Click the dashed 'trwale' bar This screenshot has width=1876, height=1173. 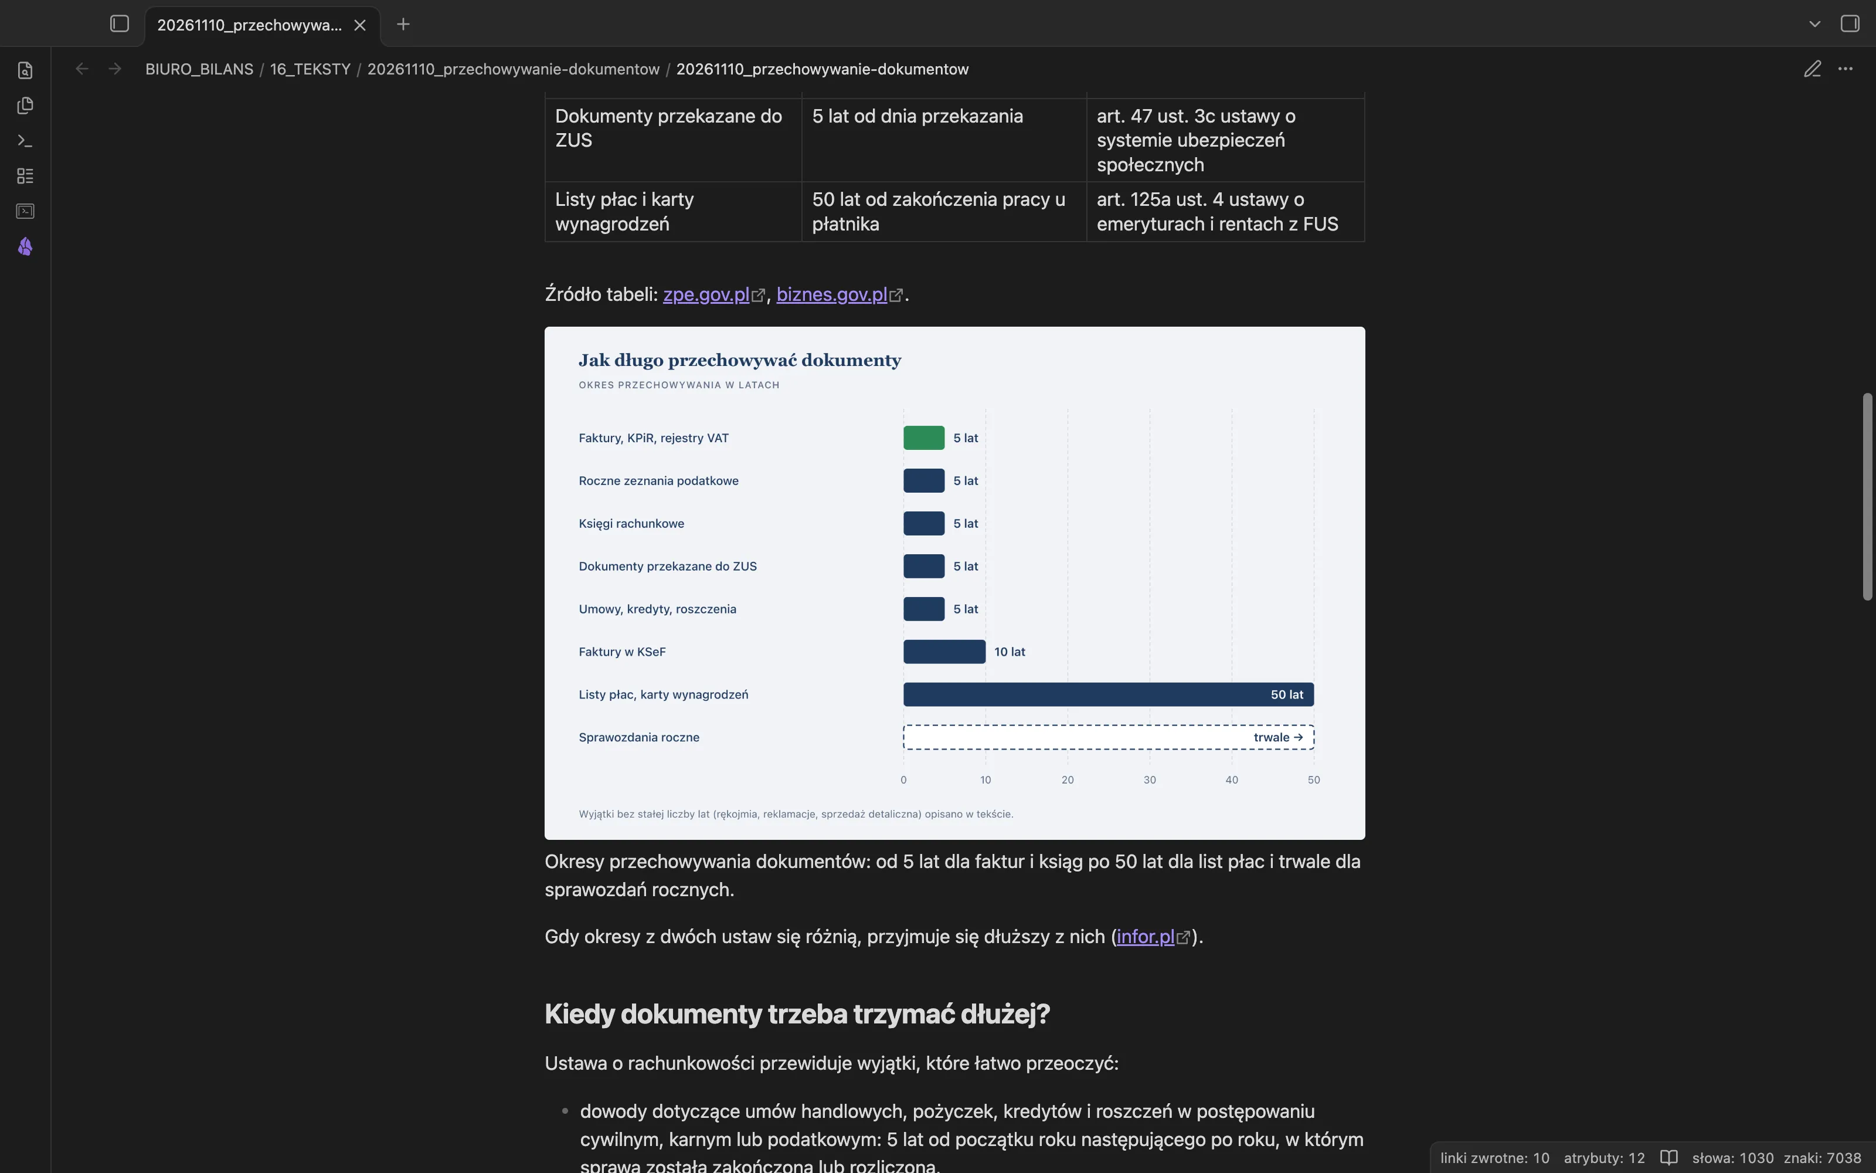1109,737
